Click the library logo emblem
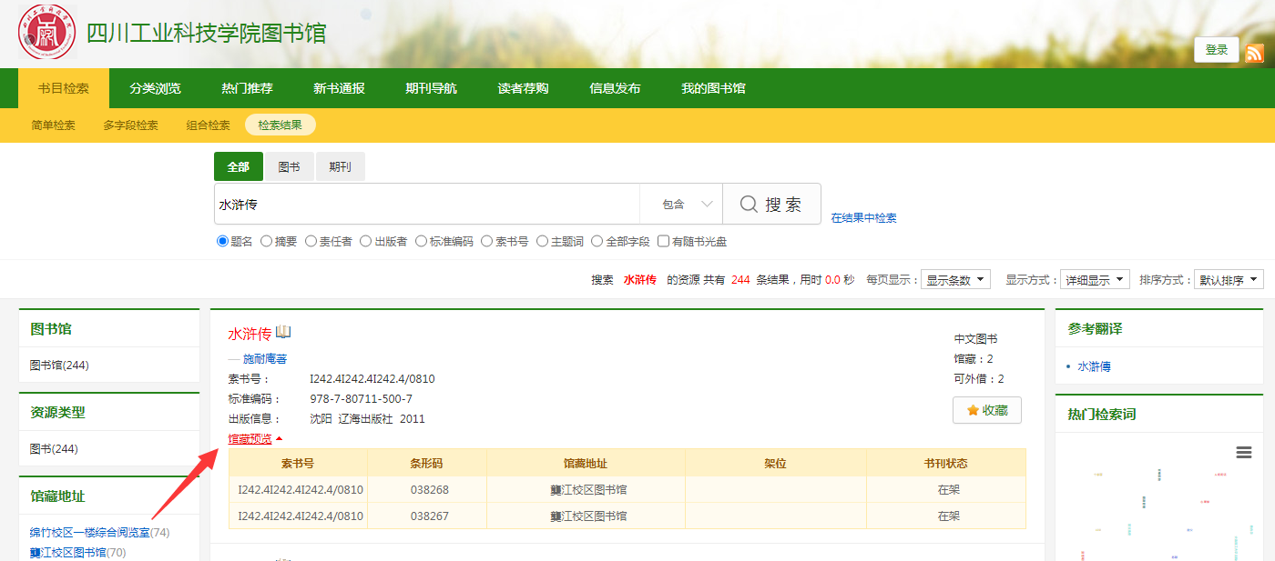The height and width of the screenshot is (561, 1275). (47, 34)
